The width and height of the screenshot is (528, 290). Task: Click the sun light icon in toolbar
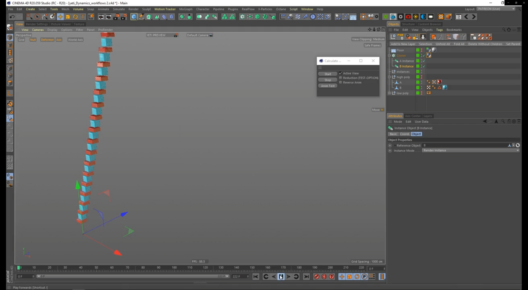coord(416,17)
